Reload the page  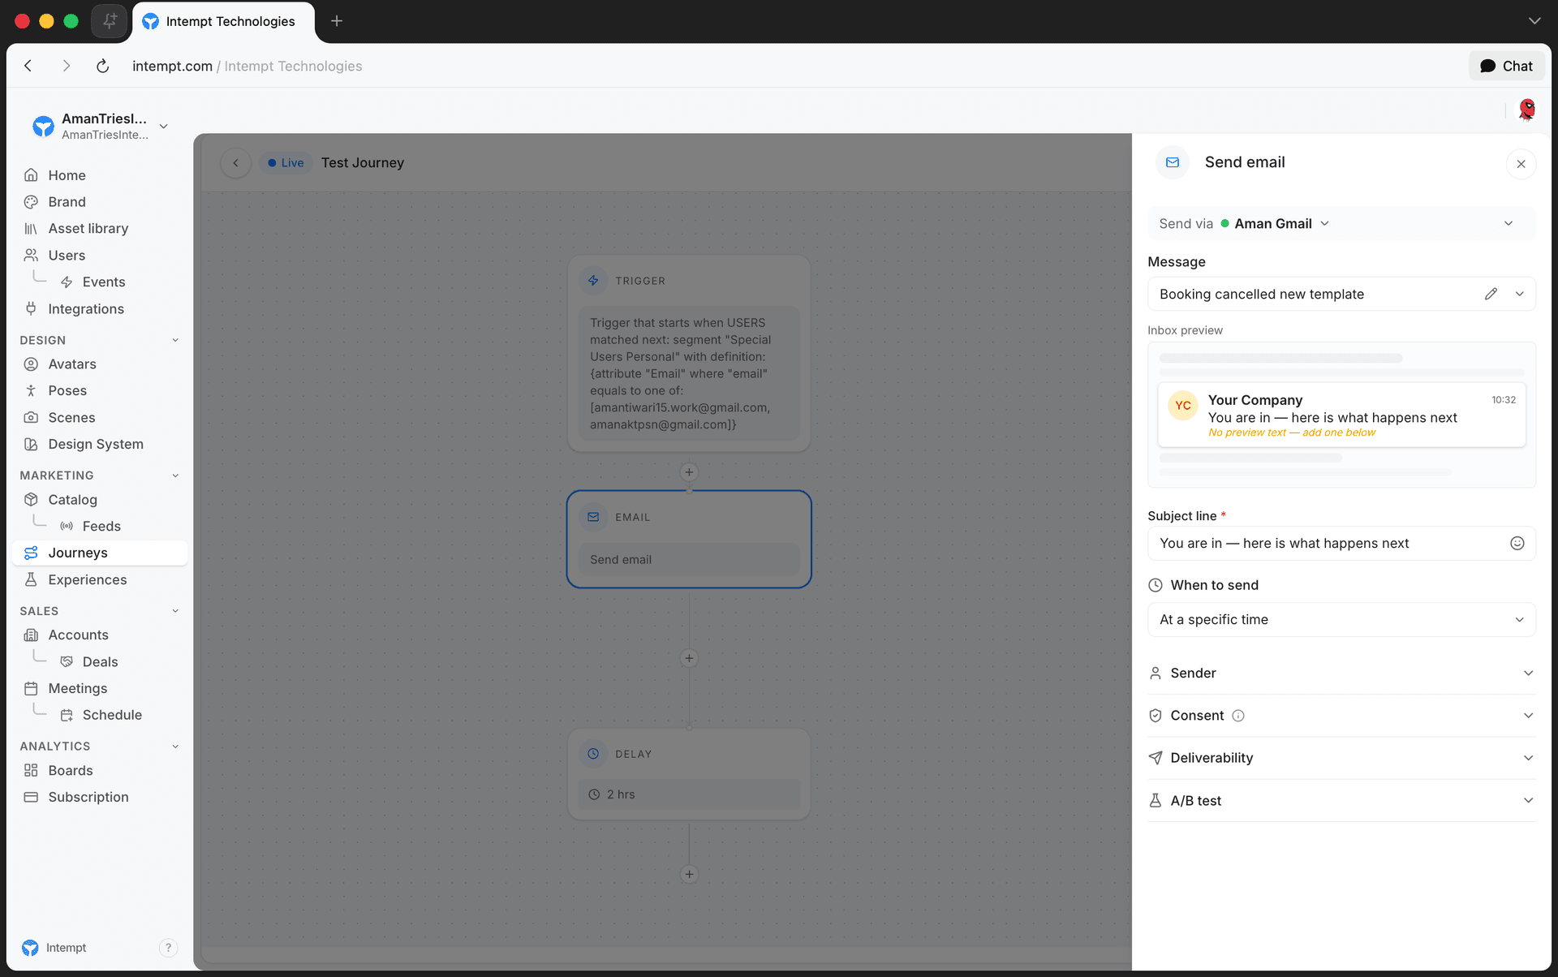(102, 67)
